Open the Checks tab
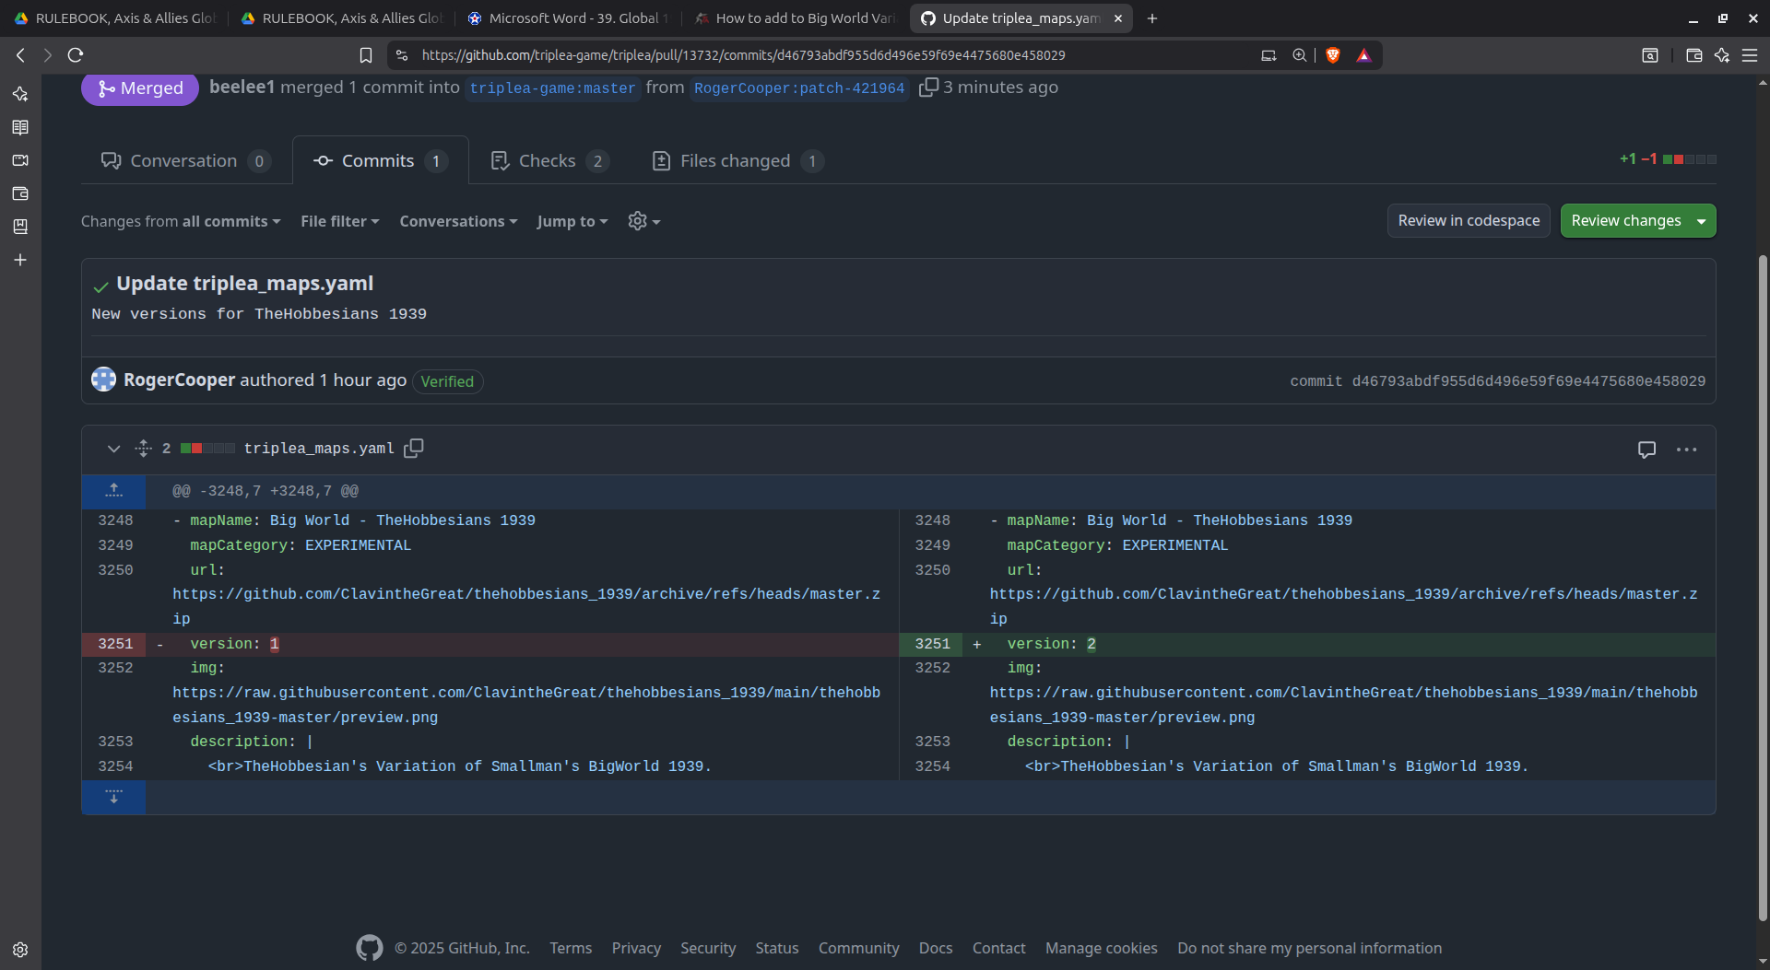The width and height of the screenshot is (1770, 970). click(x=549, y=161)
